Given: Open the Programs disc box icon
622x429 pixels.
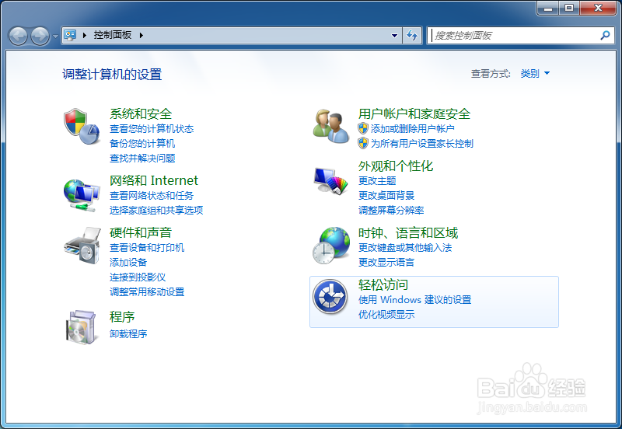Looking at the screenshot, I should pyautogui.click(x=82, y=327).
